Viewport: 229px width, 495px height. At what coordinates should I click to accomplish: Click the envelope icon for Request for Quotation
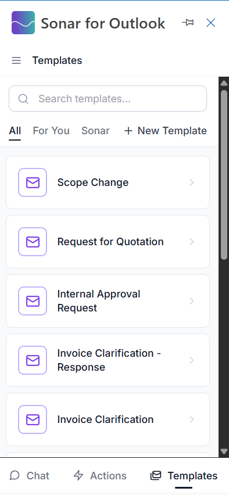pos(33,242)
